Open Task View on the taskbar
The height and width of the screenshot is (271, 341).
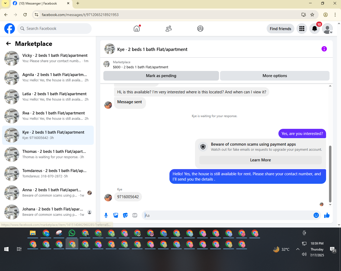tap(19, 249)
